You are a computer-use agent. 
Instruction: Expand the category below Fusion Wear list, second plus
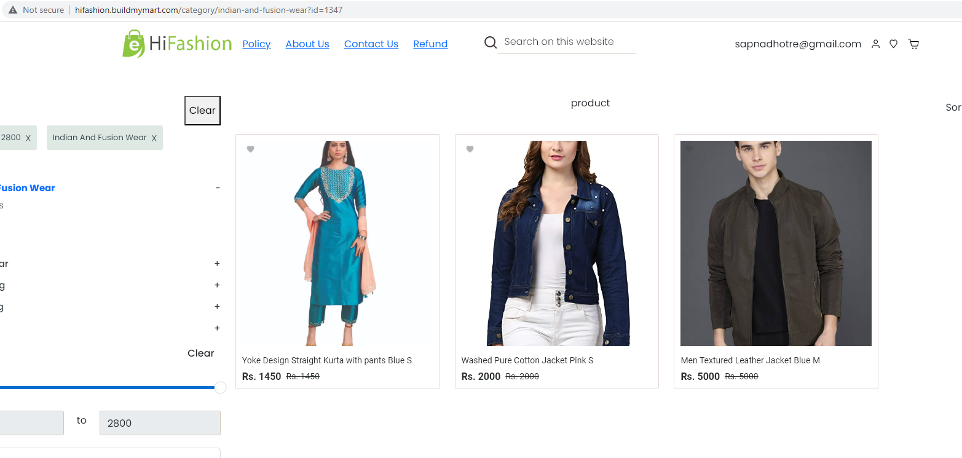pos(217,285)
